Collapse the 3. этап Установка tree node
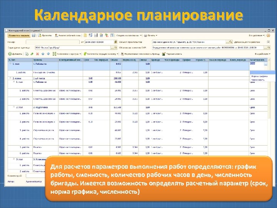This screenshot has height=208, width=277. 14,159
